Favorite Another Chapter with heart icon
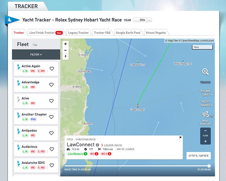 (x=51, y=117)
